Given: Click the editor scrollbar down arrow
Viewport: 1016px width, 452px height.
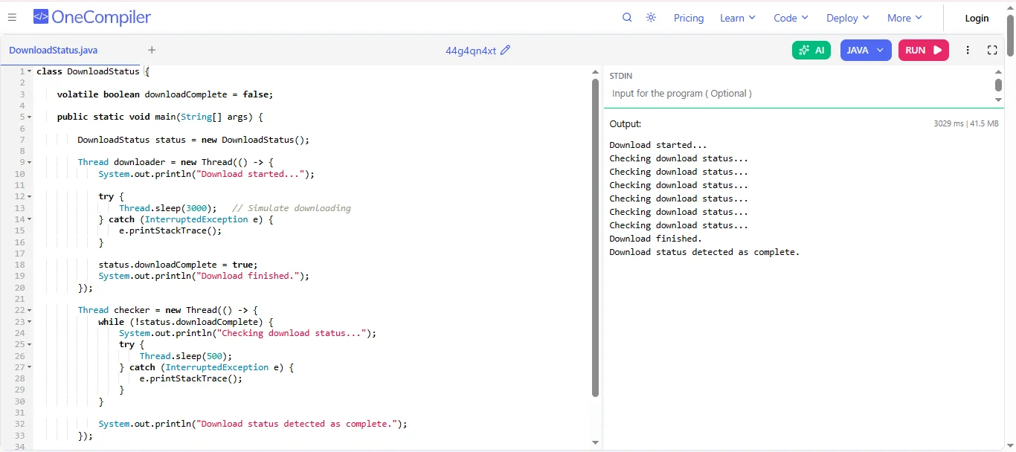Looking at the screenshot, I should point(595,442).
